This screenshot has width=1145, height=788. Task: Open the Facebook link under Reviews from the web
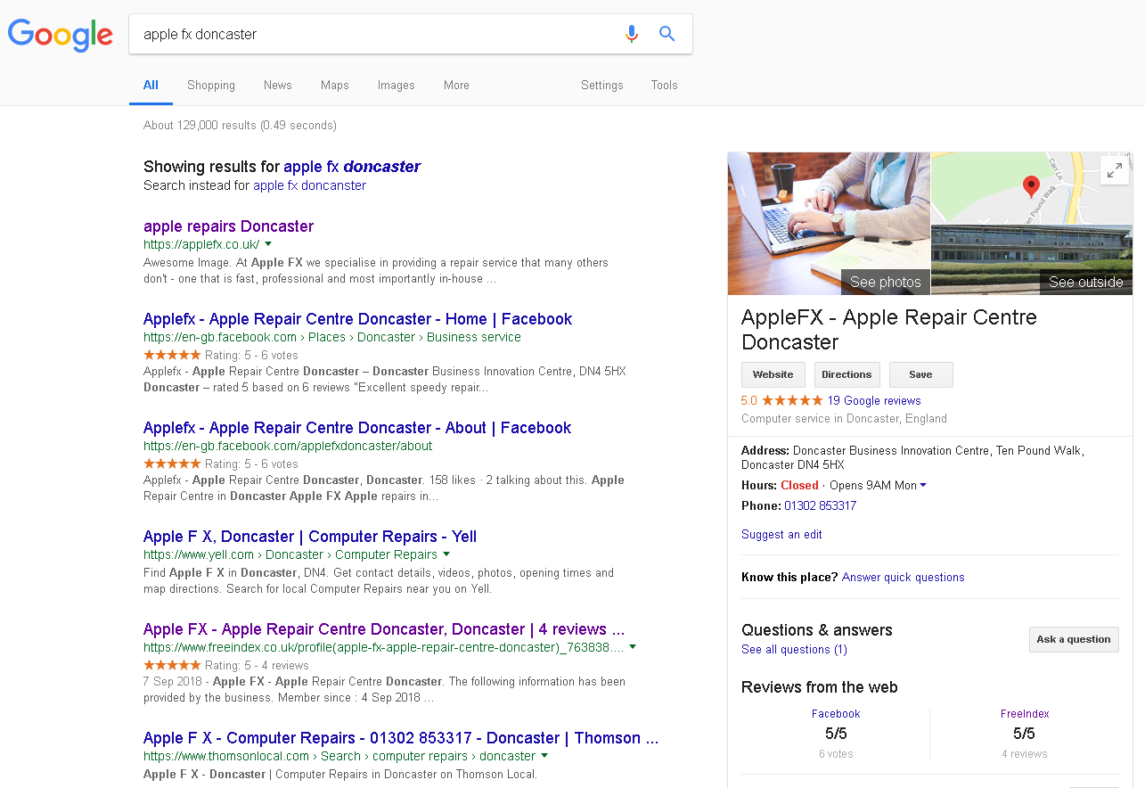(x=836, y=714)
